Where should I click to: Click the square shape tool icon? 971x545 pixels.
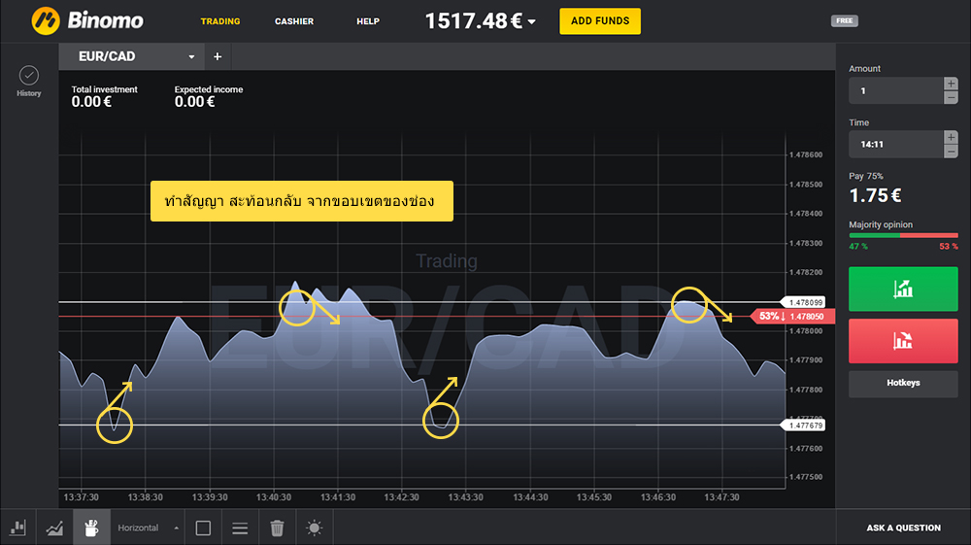pyautogui.click(x=203, y=528)
